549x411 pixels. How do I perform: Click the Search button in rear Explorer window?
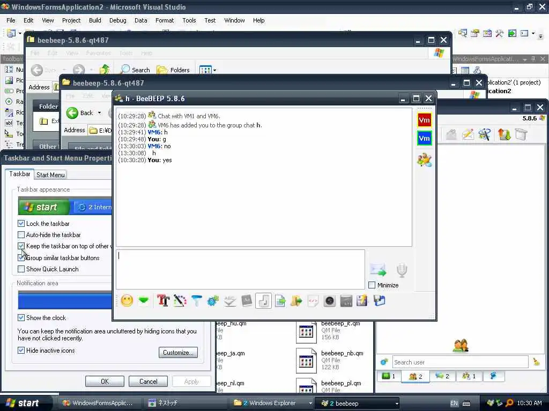pyautogui.click(x=135, y=70)
